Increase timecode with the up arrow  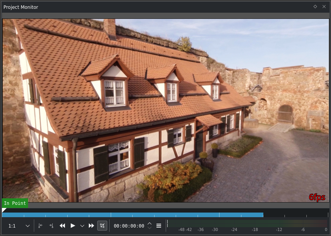[150, 224]
